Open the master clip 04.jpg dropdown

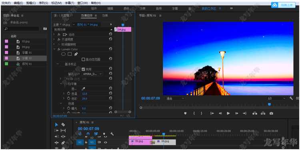[74, 25]
